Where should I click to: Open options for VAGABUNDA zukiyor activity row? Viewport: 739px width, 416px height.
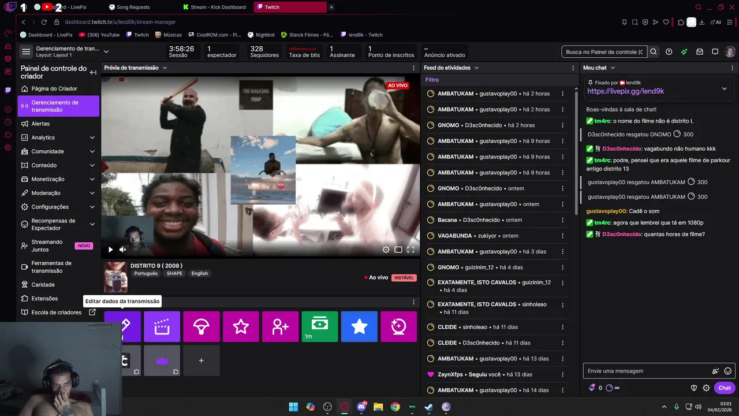[563, 236]
